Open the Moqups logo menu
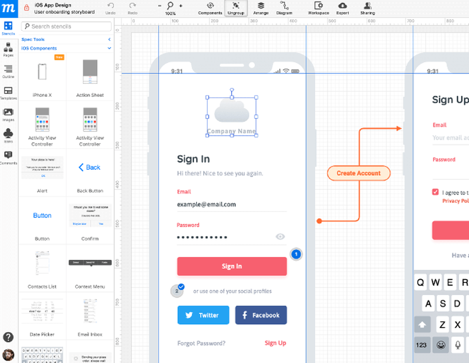The height and width of the screenshot is (363, 469). tap(8, 8)
